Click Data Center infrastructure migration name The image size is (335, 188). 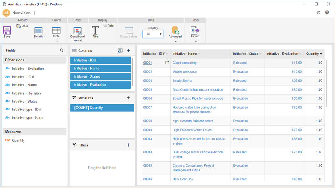pos(198,89)
